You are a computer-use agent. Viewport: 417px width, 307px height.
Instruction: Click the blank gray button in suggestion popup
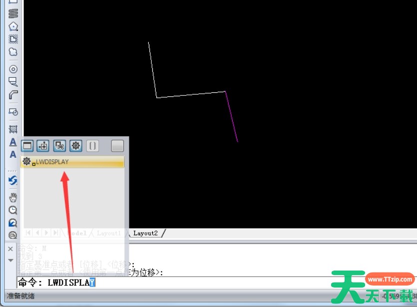coord(117,146)
